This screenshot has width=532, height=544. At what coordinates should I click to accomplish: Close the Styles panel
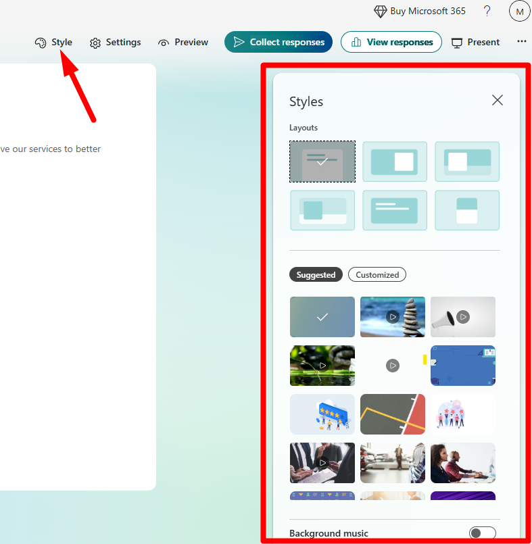(x=498, y=101)
